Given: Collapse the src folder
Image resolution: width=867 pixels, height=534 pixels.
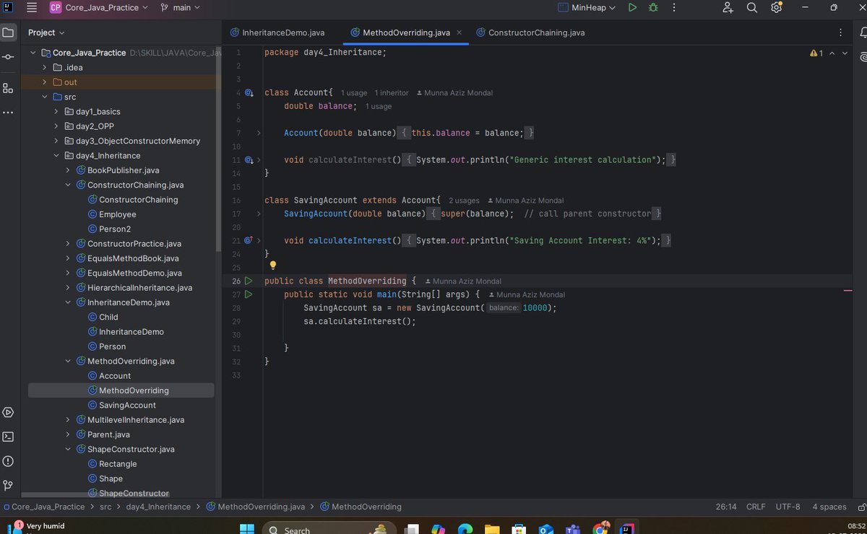Looking at the screenshot, I should click(45, 97).
